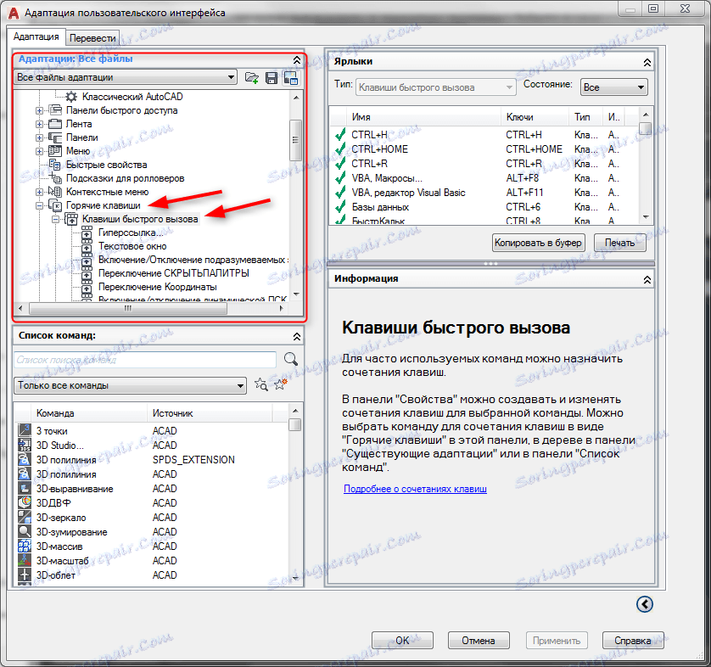Click the Горячие клавиши node icon
The height and width of the screenshot is (667, 711).
point(55,205)
